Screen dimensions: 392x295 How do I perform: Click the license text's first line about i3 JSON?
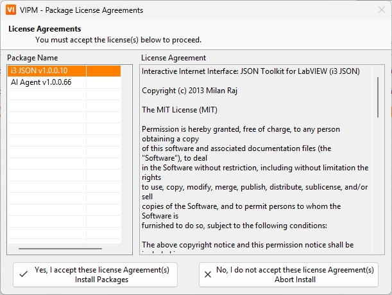coord(250,71)
